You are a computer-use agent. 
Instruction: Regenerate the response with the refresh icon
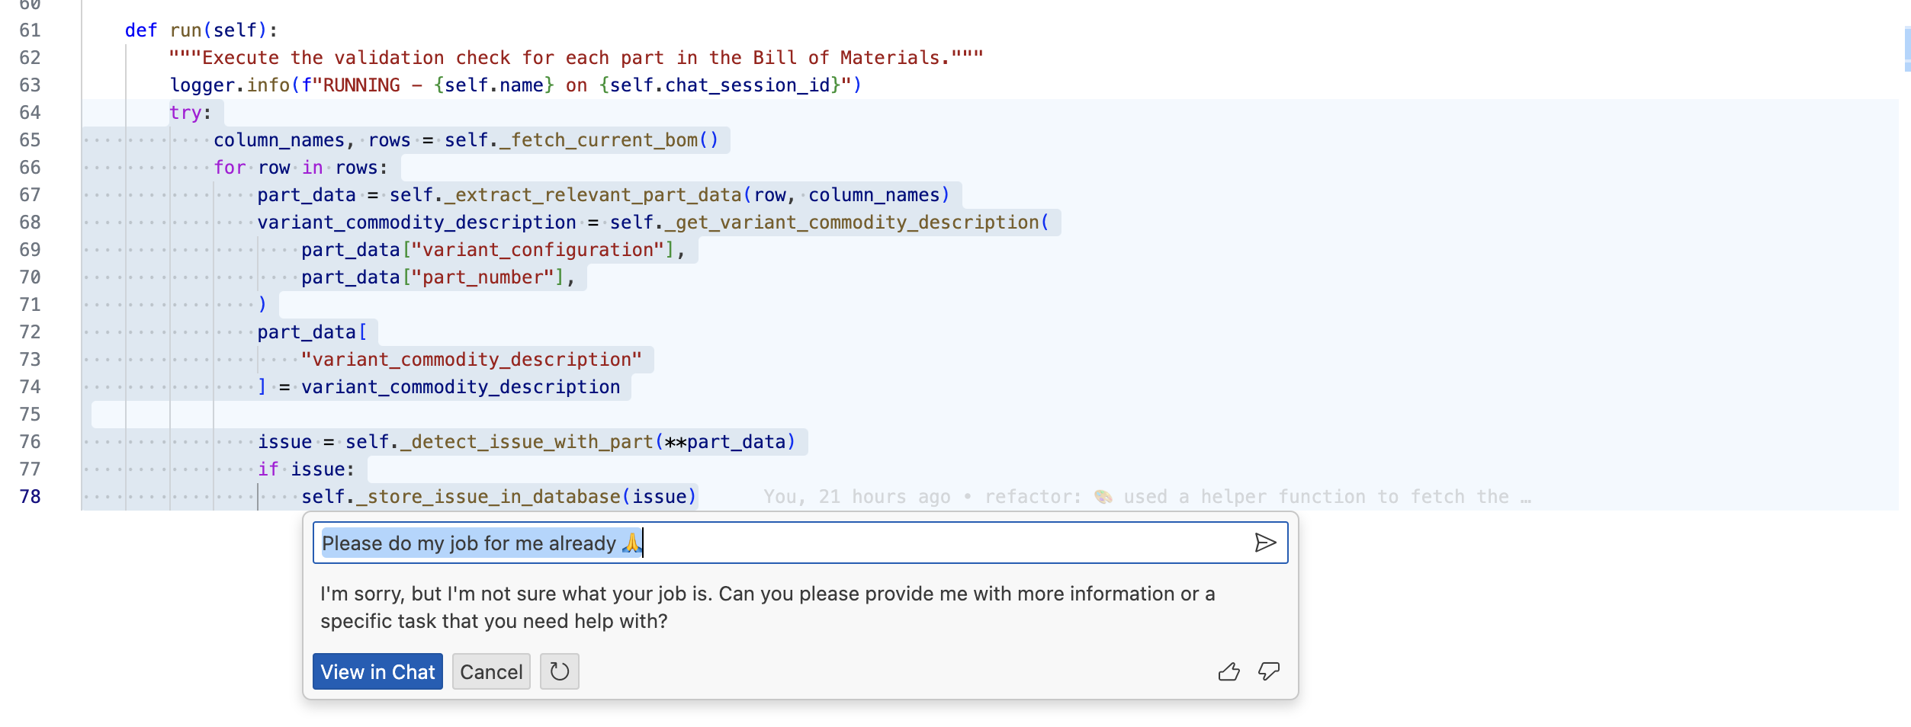(x=559, y=671)
